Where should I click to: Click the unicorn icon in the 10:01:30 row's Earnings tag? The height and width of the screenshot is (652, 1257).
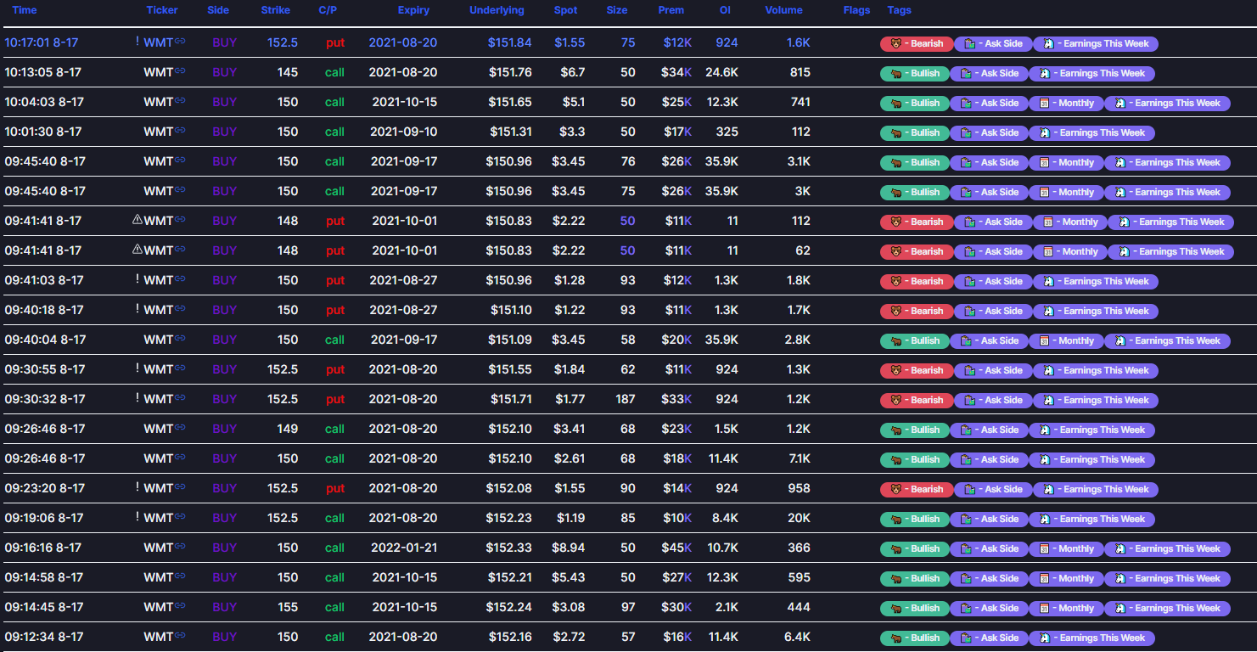(1045, 132)
